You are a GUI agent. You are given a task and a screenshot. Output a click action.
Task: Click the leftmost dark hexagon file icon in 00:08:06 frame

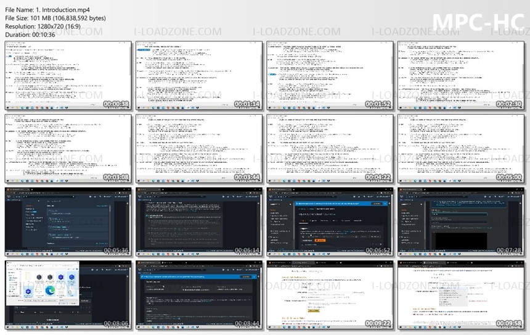point(39,277)
